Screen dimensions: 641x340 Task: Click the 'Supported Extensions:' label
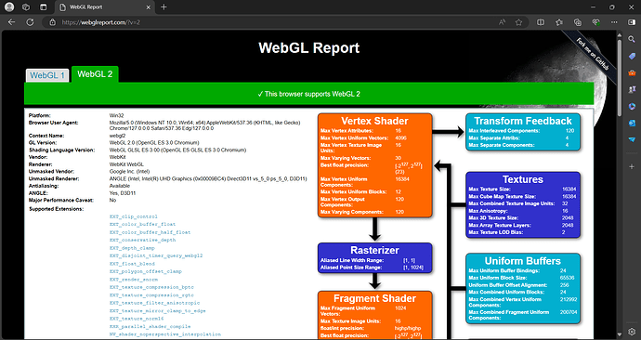(x=56, y=209)
